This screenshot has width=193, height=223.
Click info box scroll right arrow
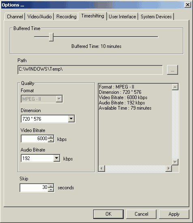tap(169, 169)
